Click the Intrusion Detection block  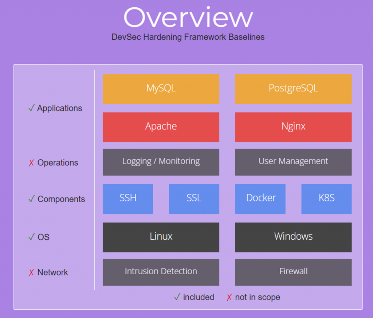(x=161, y=272)
